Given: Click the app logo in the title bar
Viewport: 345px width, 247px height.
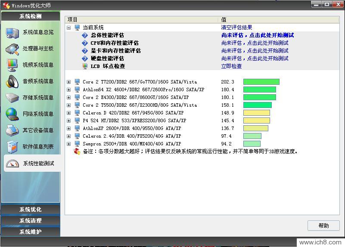Looking at the screenshot, I should tap(6, 5).
